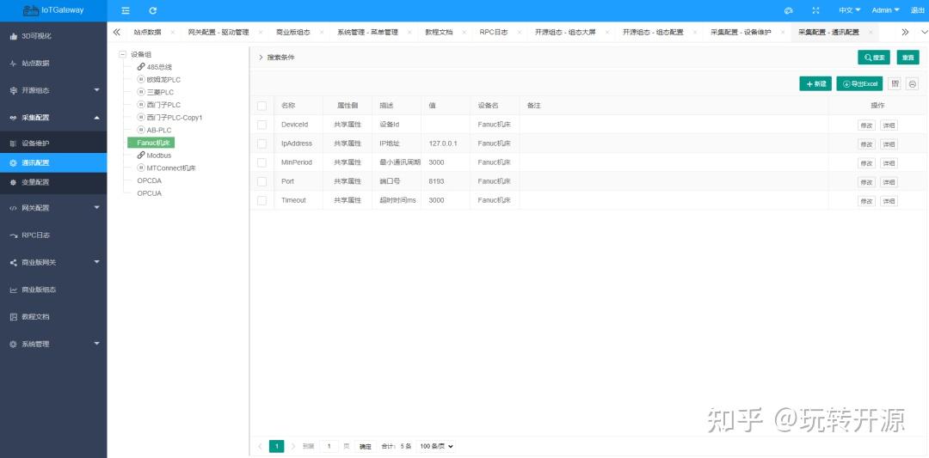
Task: Check the MinPeriod row checkbox
Action: [x=261, y=162]
